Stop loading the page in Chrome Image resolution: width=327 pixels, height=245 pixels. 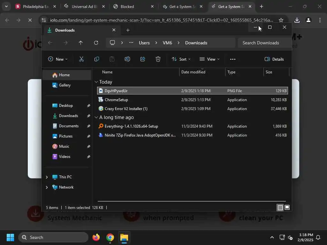[30, 20]
